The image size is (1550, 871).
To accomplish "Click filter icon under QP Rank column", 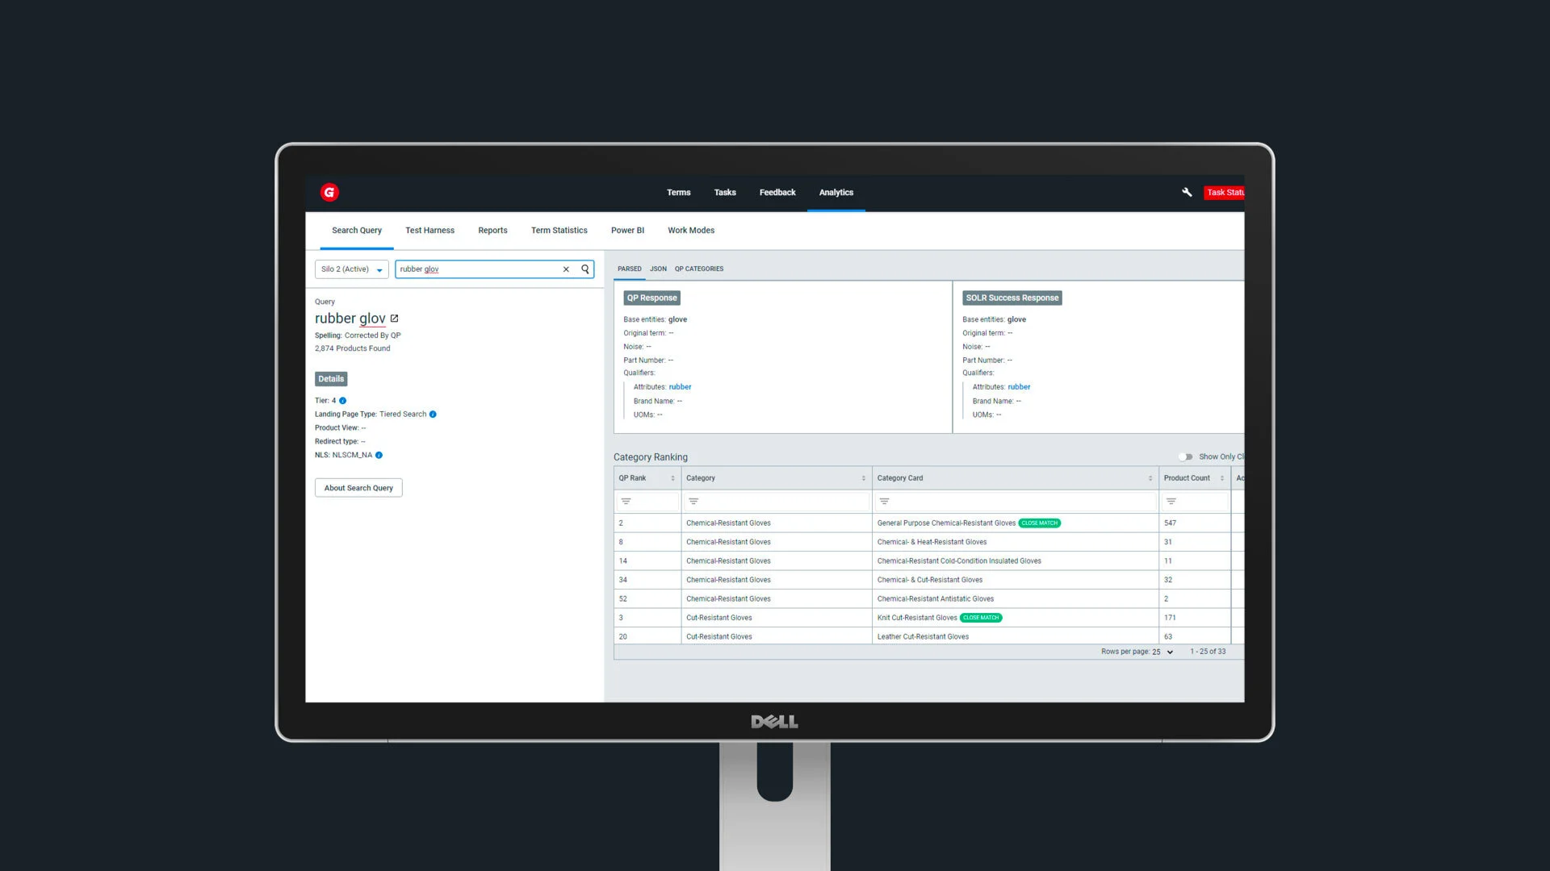I will [626, 502].
